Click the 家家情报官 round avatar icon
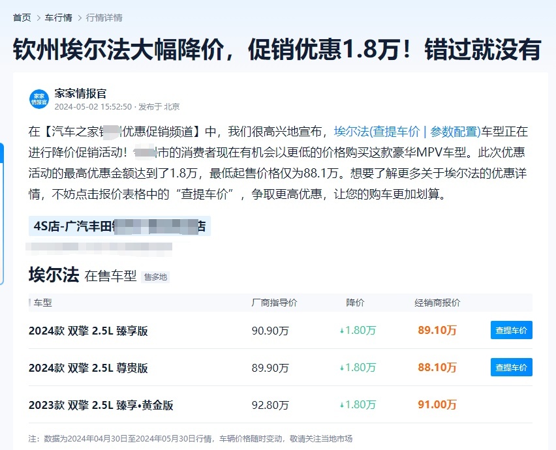This screenshot has width=556, height=450. tap(39, 99)
